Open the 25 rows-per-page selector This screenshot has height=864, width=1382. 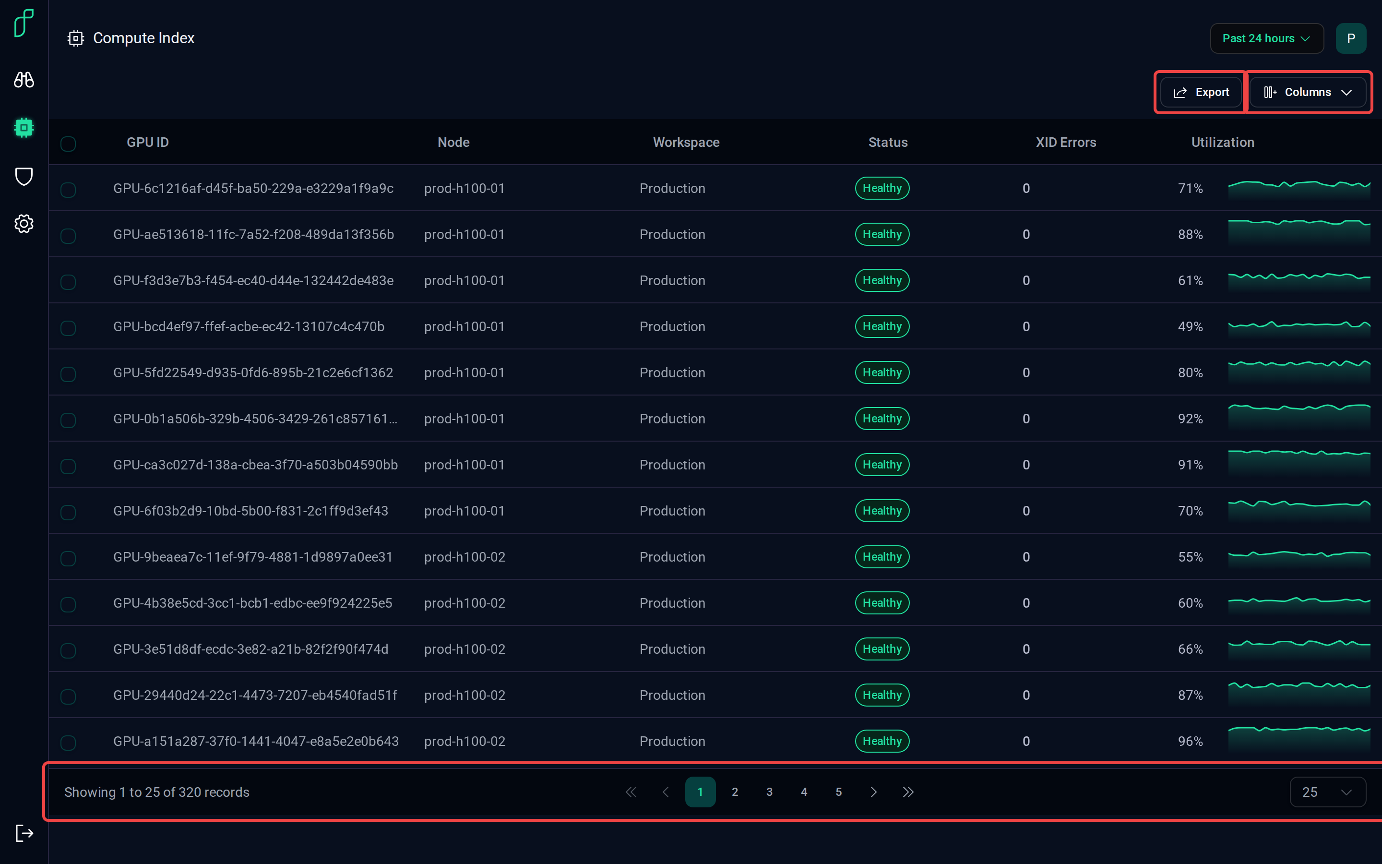[1328, 792]
